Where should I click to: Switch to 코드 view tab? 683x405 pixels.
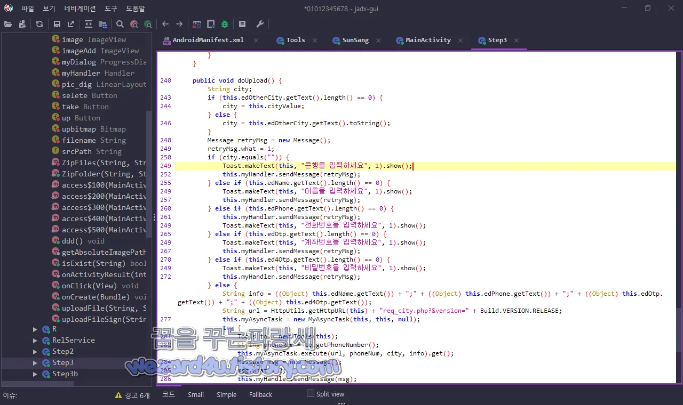pos(169,394)
